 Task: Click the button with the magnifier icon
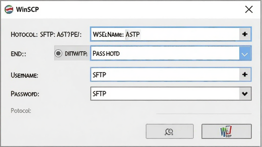pos(170,131)
